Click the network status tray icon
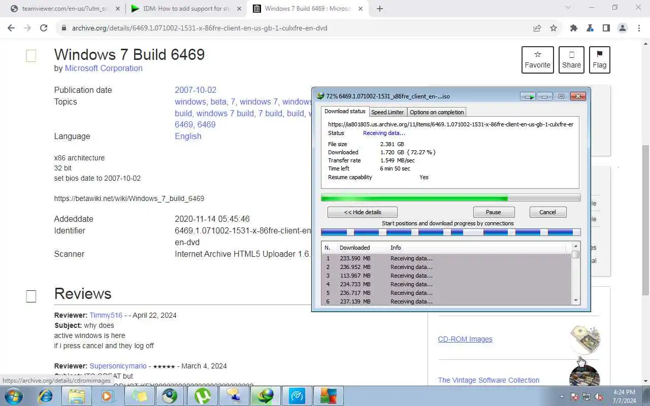This screenshot has height=406, width=650. [x=587, y=396]
